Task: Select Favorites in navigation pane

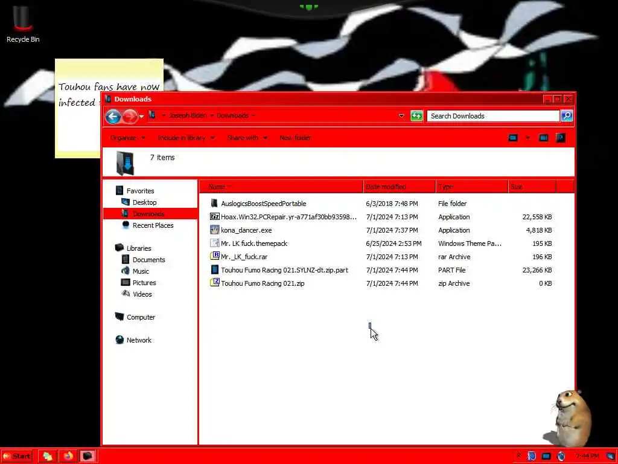Action: tap(140, 190)
